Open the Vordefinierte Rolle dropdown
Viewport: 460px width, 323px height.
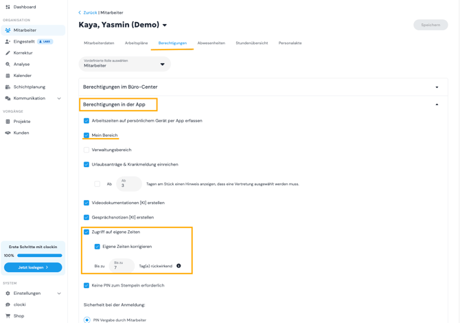[125, 64]
